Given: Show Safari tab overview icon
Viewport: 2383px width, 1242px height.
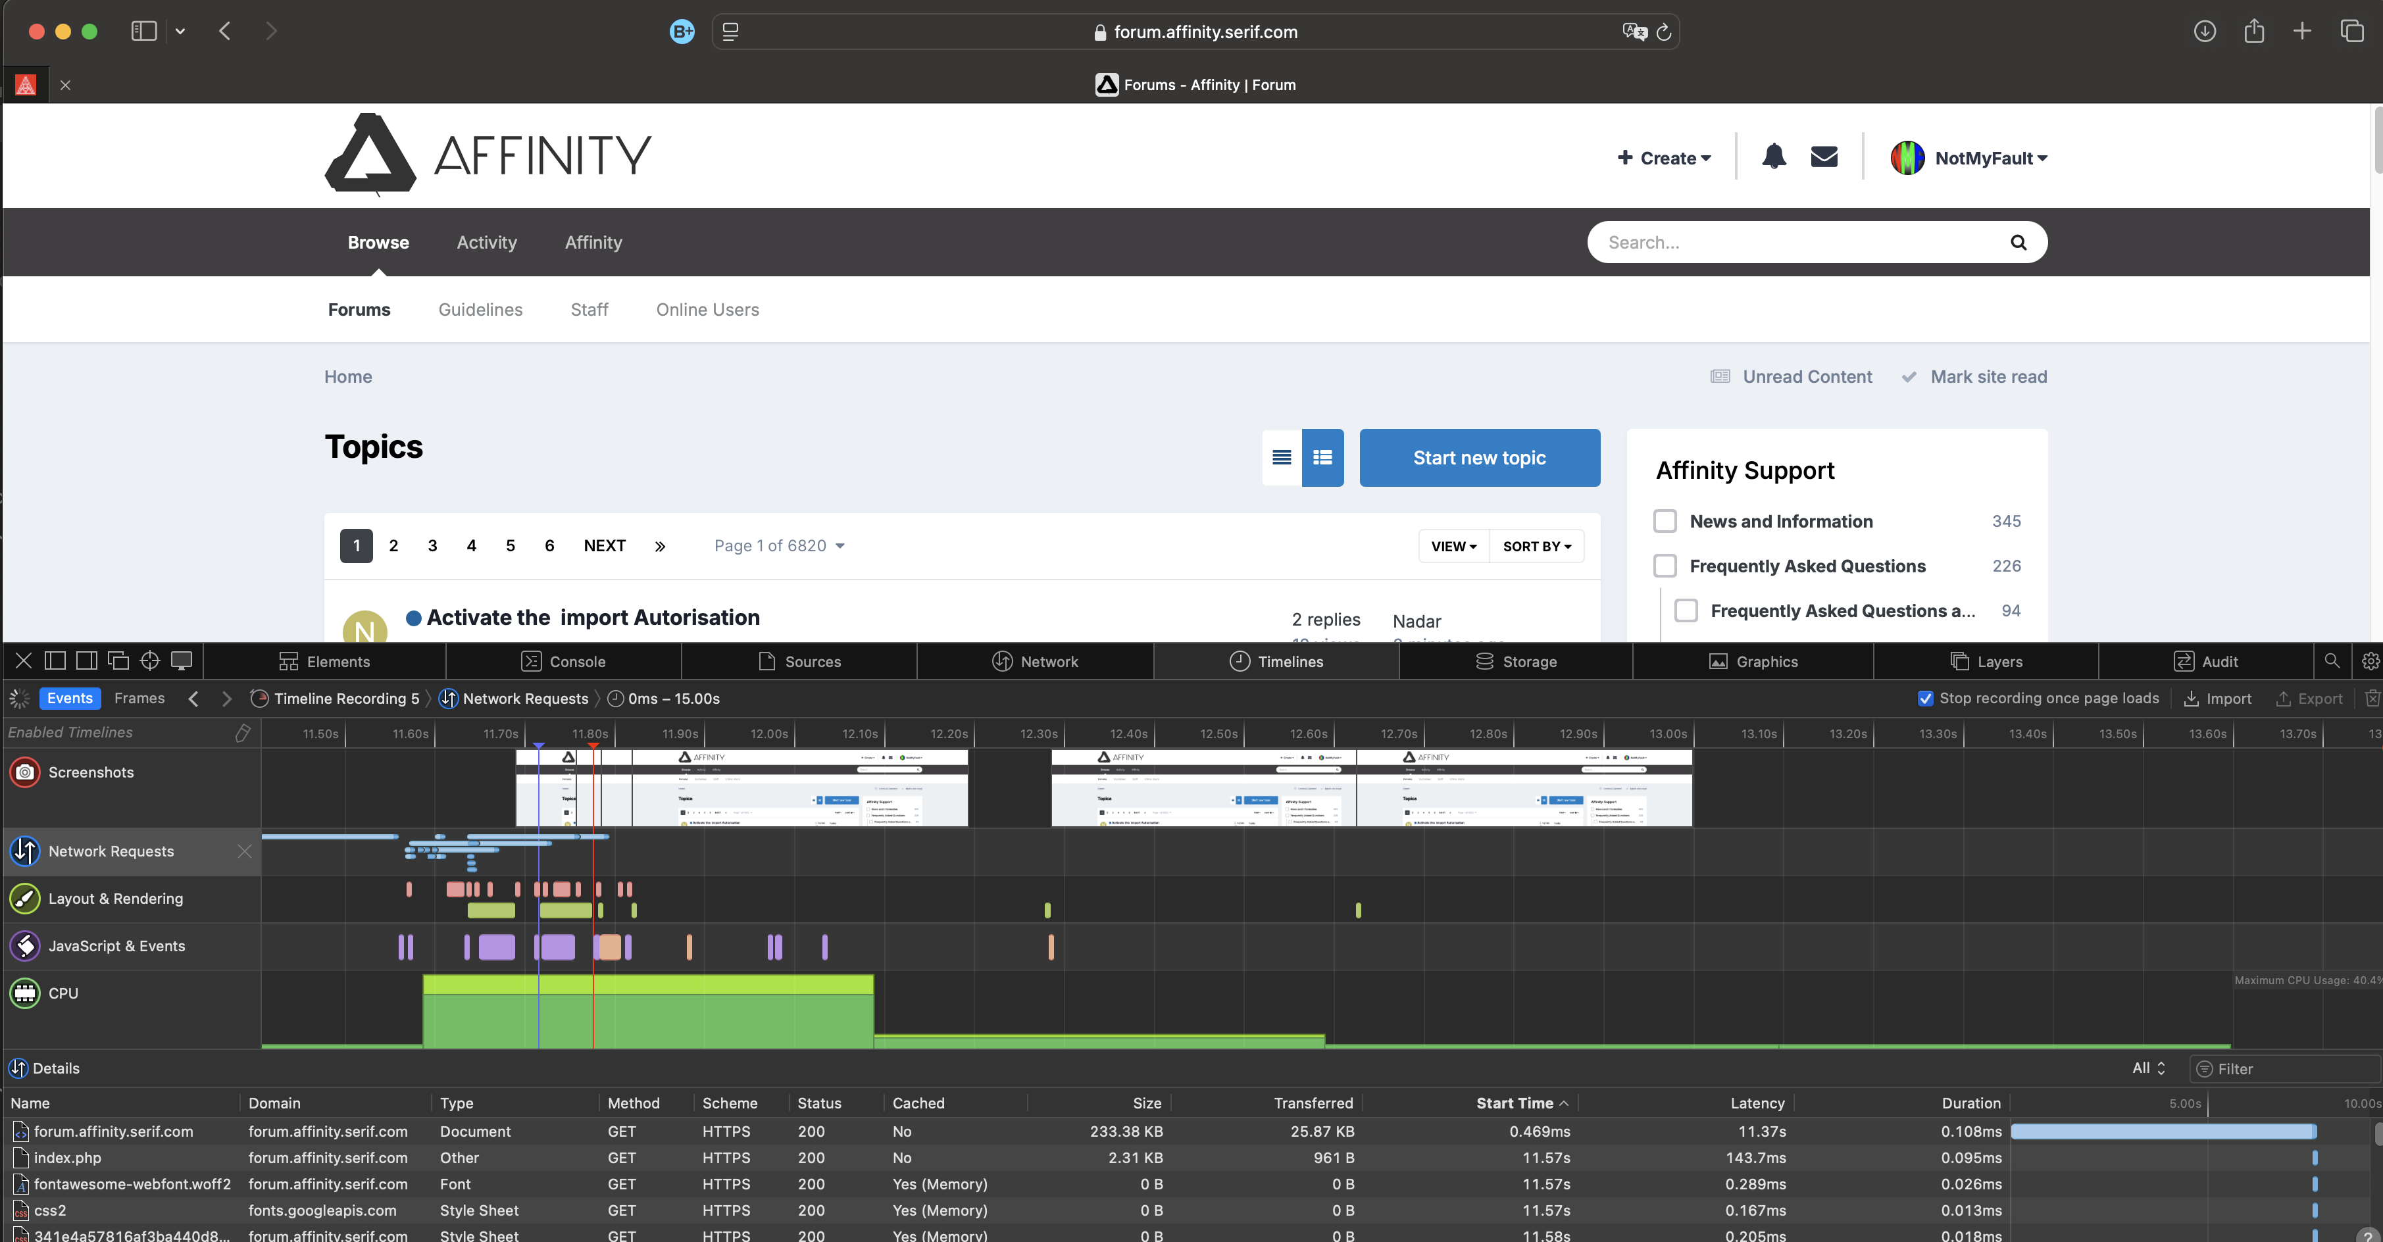Looking at the screenshot, I should pyautogui.click(x=2351, y=30).
